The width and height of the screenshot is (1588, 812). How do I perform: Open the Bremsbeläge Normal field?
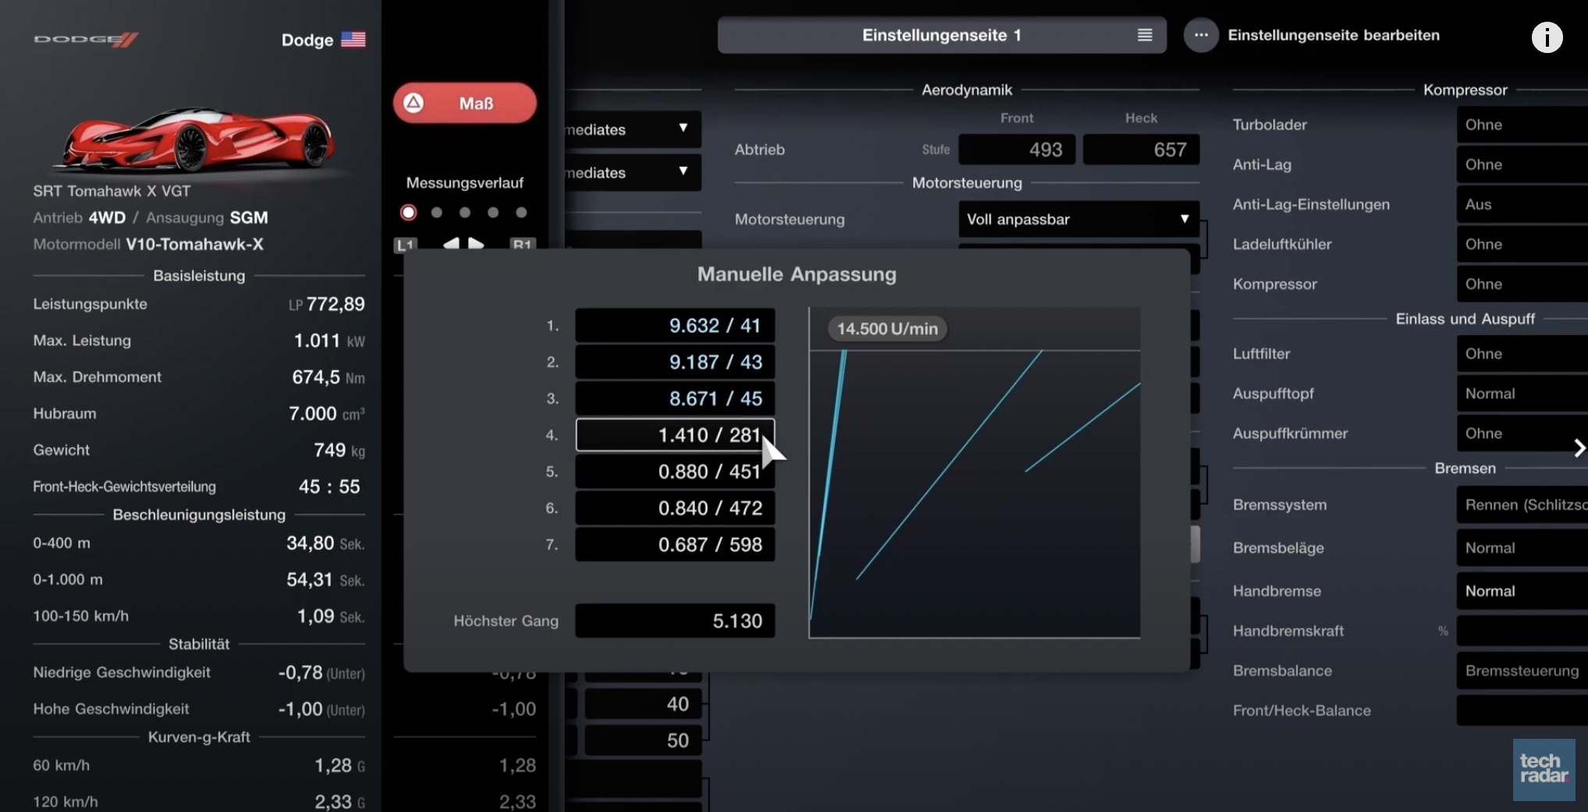tap(1522, 548)
